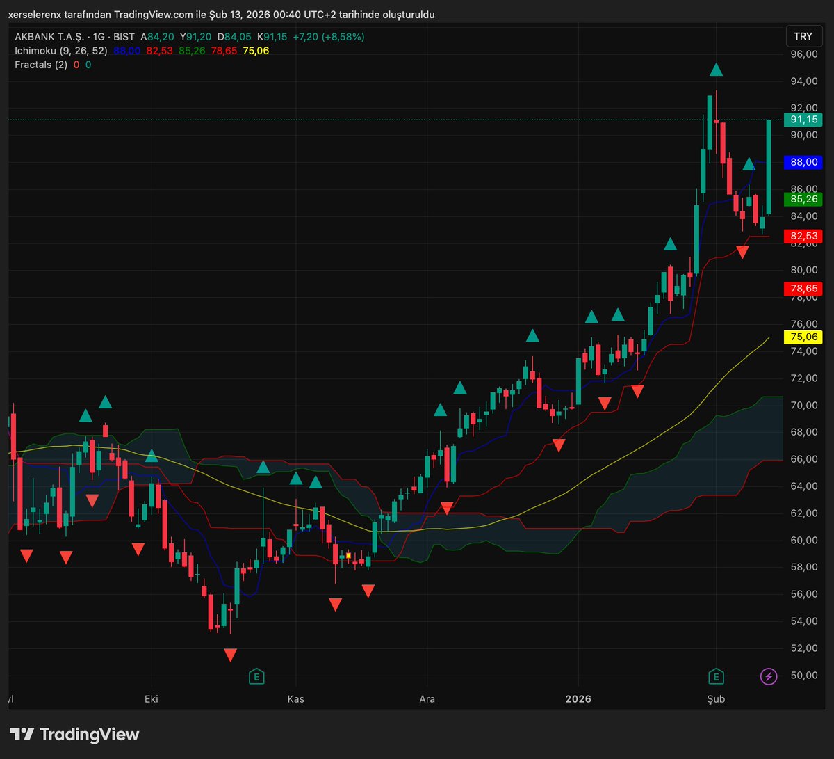Click the 70,00 price scale label
The width and height of the screenshot is (834, 759).
click(804, 406)
